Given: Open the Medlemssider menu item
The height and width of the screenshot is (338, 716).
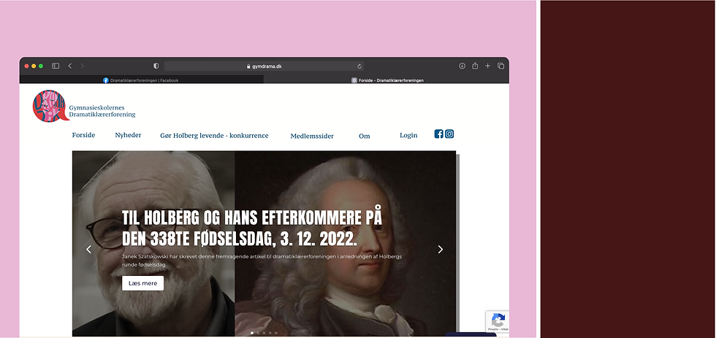Looking at the screenshot, I should point(312,136).
